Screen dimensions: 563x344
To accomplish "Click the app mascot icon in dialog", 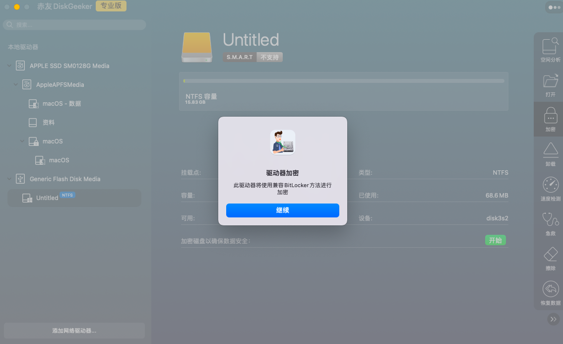I will [x=283, y=142].
